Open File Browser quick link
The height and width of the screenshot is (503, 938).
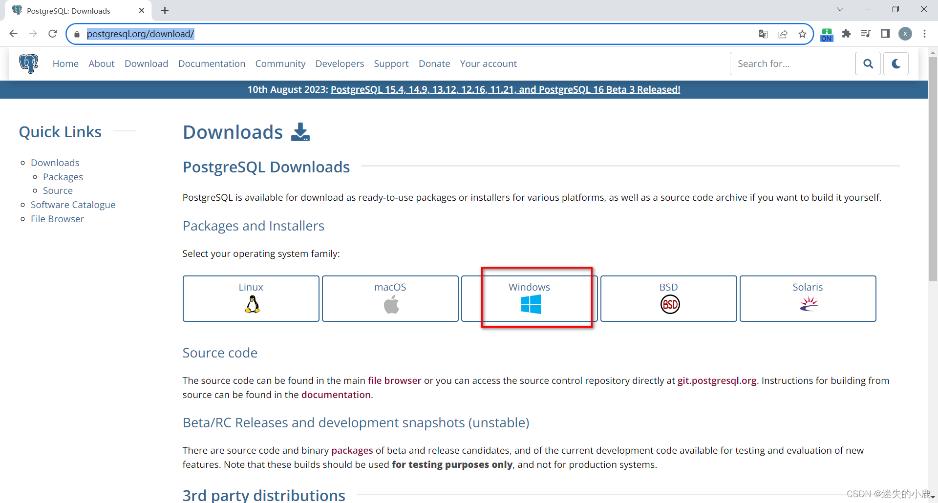pyautogui.click(x=57, y=219)
